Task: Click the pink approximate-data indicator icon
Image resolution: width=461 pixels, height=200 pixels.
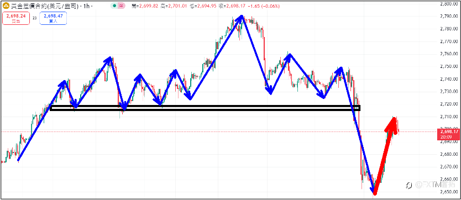Action: pyautogui.click(x=121, y=6)
